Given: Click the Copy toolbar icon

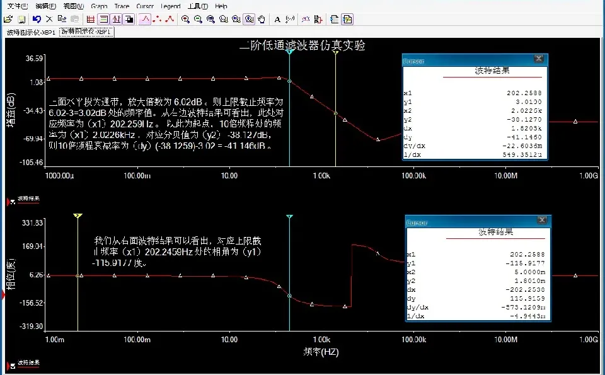Looking at the screenshot, I should [x=62, y=19].
